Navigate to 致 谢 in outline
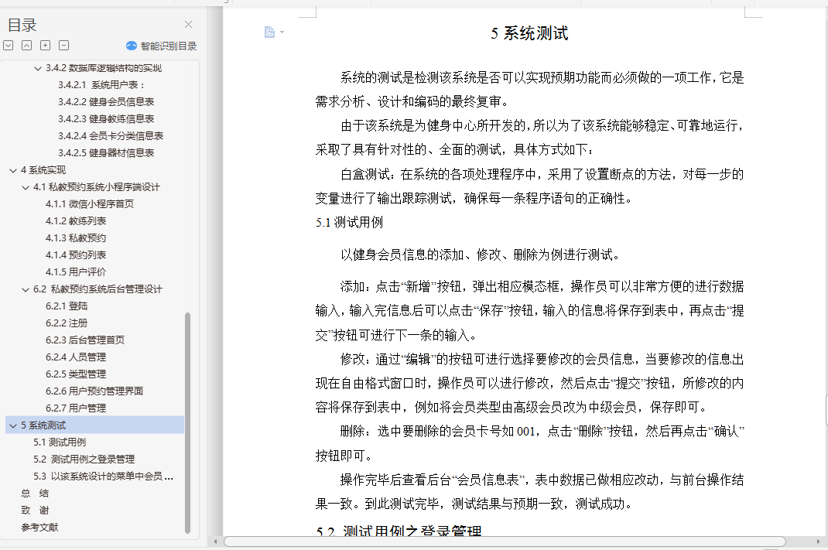Screen dimensions: 828x550 click(35, 511)
